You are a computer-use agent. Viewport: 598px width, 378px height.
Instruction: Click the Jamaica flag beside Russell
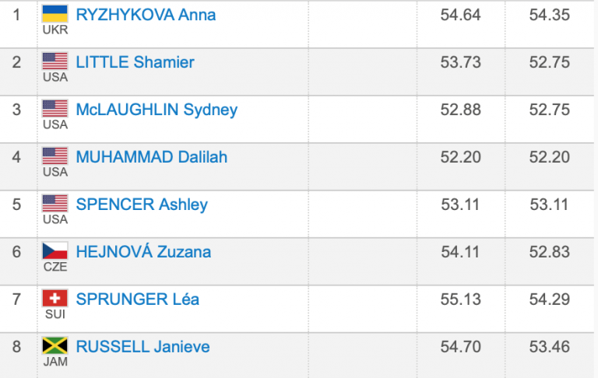(x=55, y=345)
